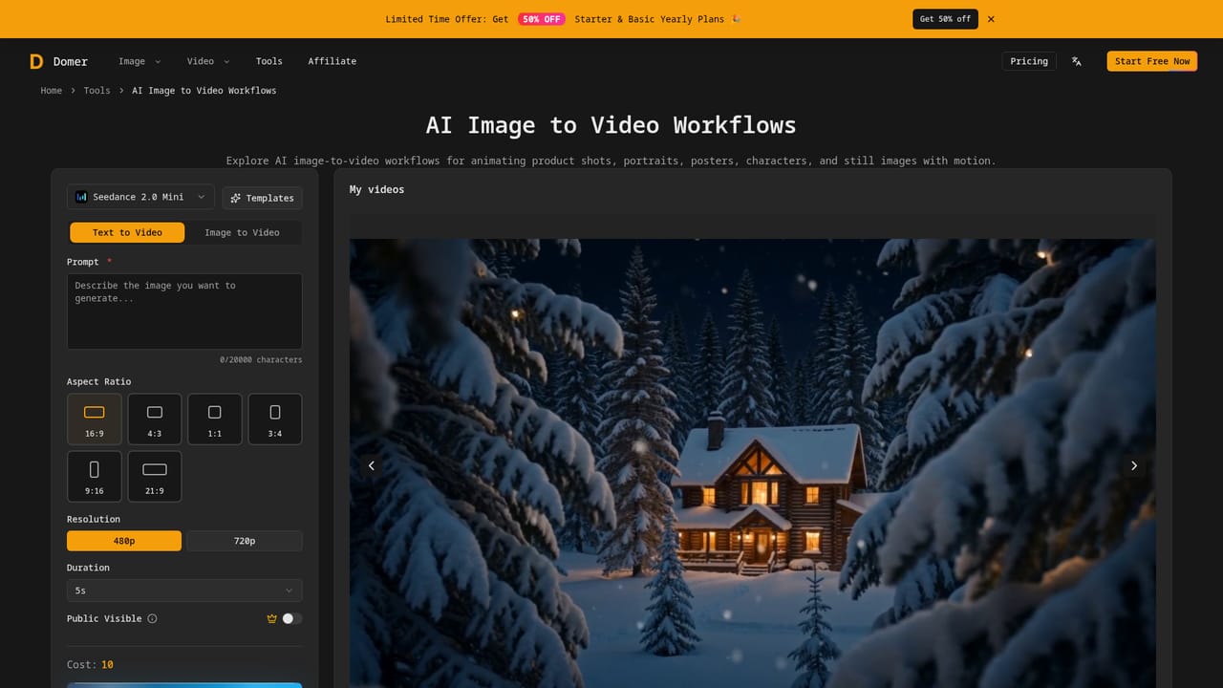
Task: Click the Start Free Now button
Action: click(1152, 61)
